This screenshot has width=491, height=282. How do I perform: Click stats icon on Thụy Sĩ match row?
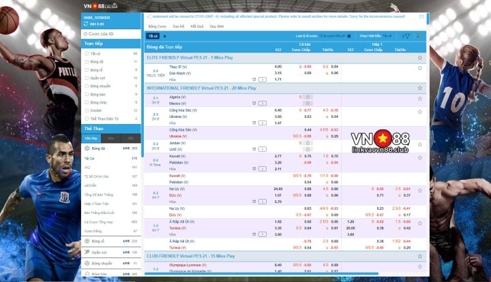(254, 80)
